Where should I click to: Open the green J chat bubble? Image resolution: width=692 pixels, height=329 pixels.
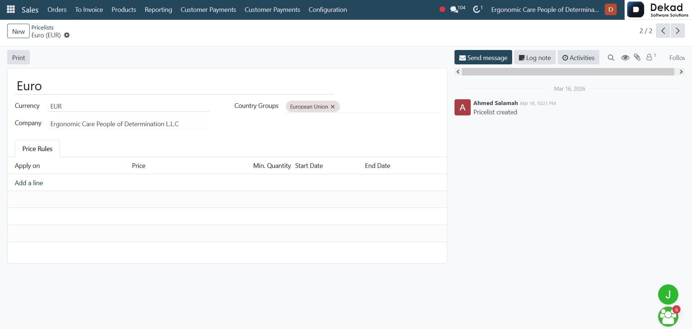(x=668, y=294)
